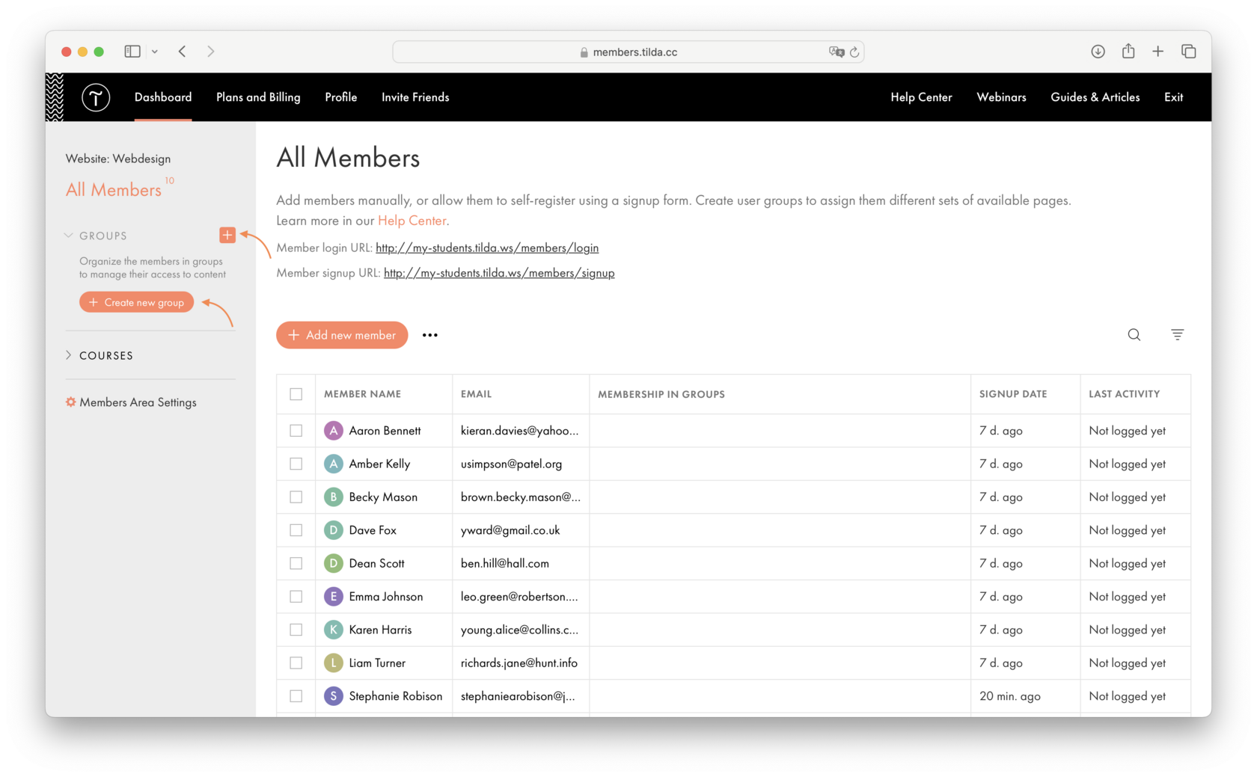Click the Tilda logo icon
This screenshot has height=777, width=1257.
coord(96,97)
